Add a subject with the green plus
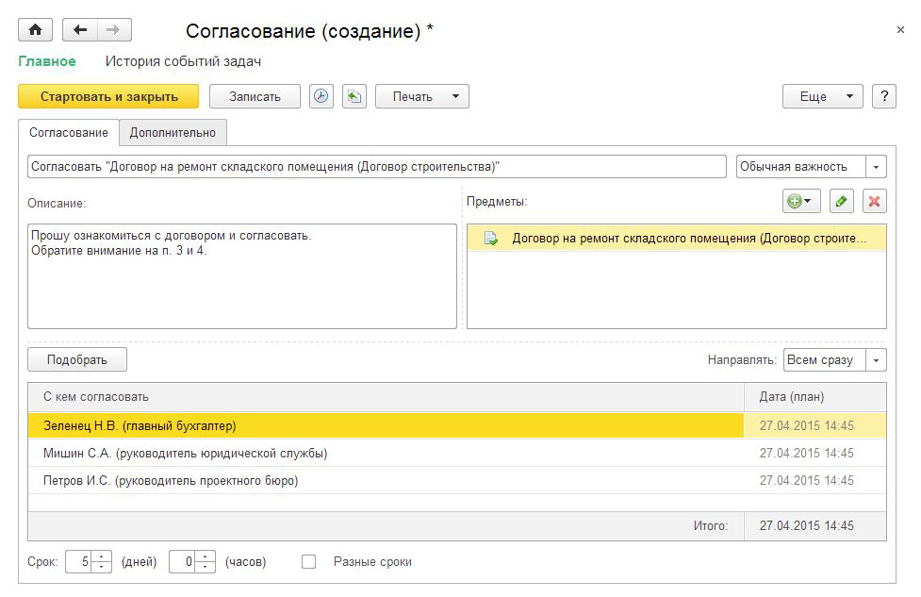Viewport: 921px width, 597px height. coord(800,201)
